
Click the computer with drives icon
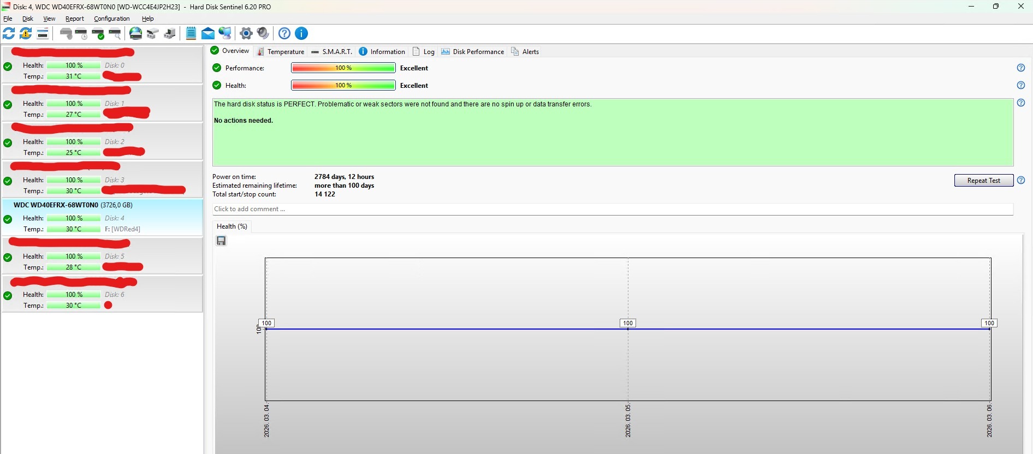pos(170,33)
